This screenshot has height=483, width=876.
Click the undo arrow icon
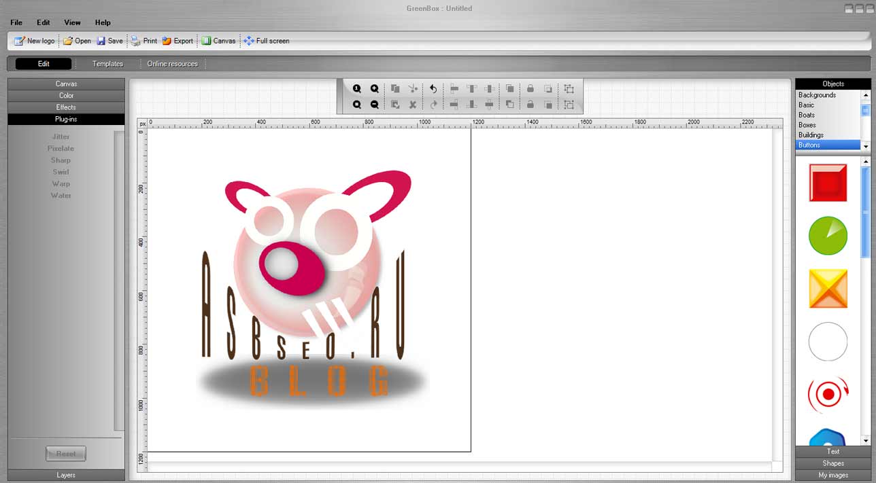coord(433,89)
